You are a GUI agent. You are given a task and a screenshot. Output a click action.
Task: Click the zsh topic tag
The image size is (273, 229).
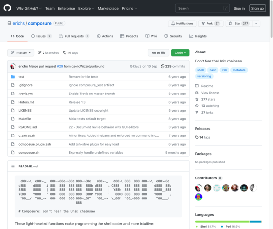pyautogui.click(x=224, y=70)
